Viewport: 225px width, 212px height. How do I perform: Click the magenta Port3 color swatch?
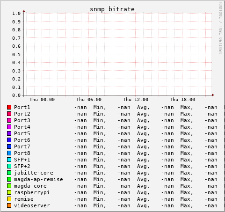(9, 120)
